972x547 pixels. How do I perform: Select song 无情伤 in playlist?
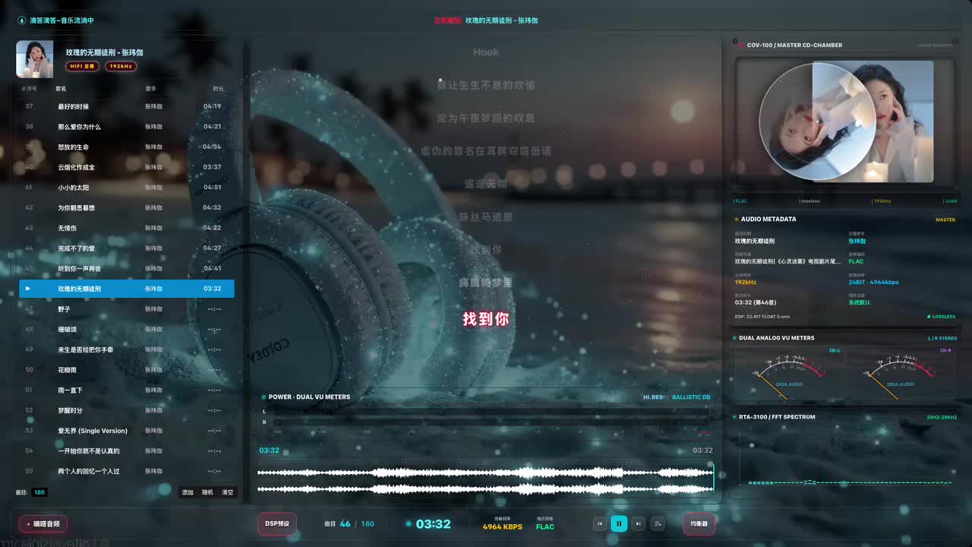127,228
